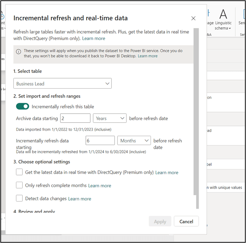The image size is (246, 243).
Task: Check Only refresh complete months
Action: point(19,185)
